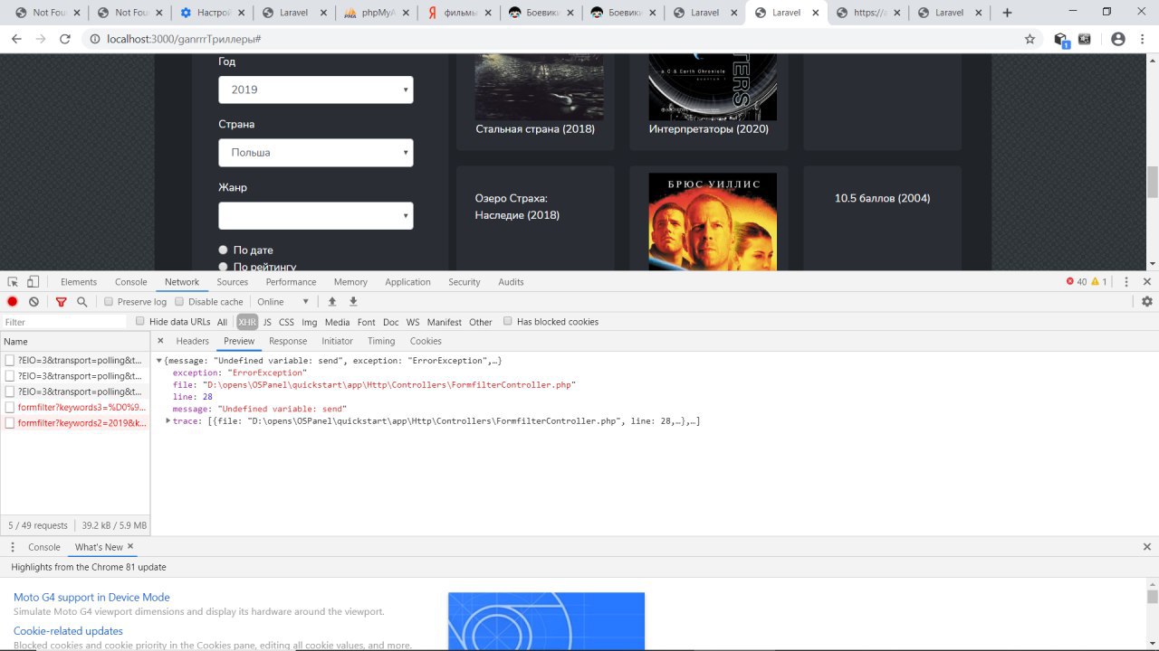
Task: Click the red error count badge
Action: [x=1076, y=282]
